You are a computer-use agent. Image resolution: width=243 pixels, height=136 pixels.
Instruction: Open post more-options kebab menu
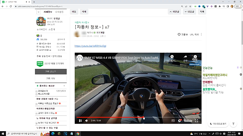pos(201,34)
